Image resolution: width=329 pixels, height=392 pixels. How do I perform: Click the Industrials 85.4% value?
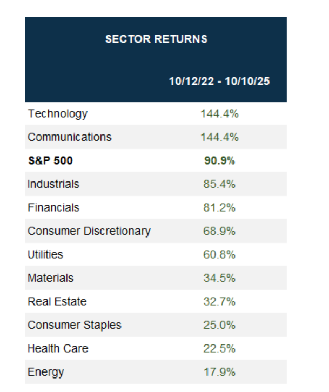tap(219, 184)
